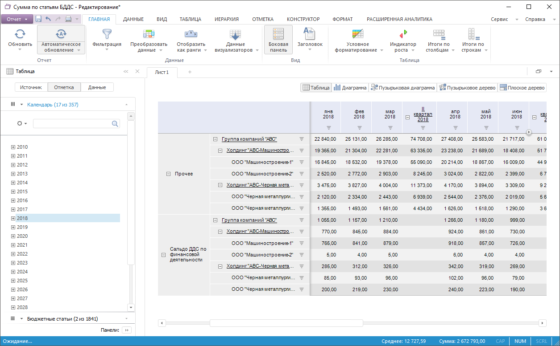The height and width of the screenshot is (346, 560).
Task: Click the II квартал 2018 header link
Action: point(423,114)
